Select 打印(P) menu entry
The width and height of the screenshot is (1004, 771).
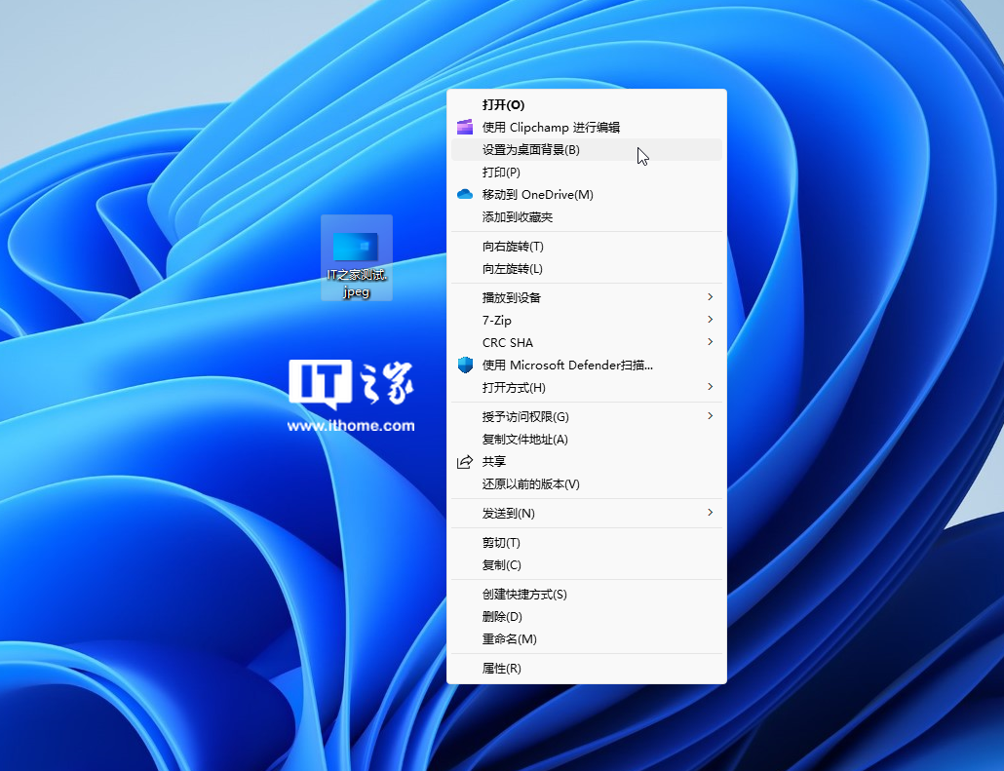click(587, 173)
